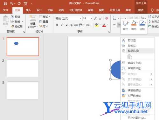Toggle align text left
This screenshot has width=159, height=120.
point(114,25)
